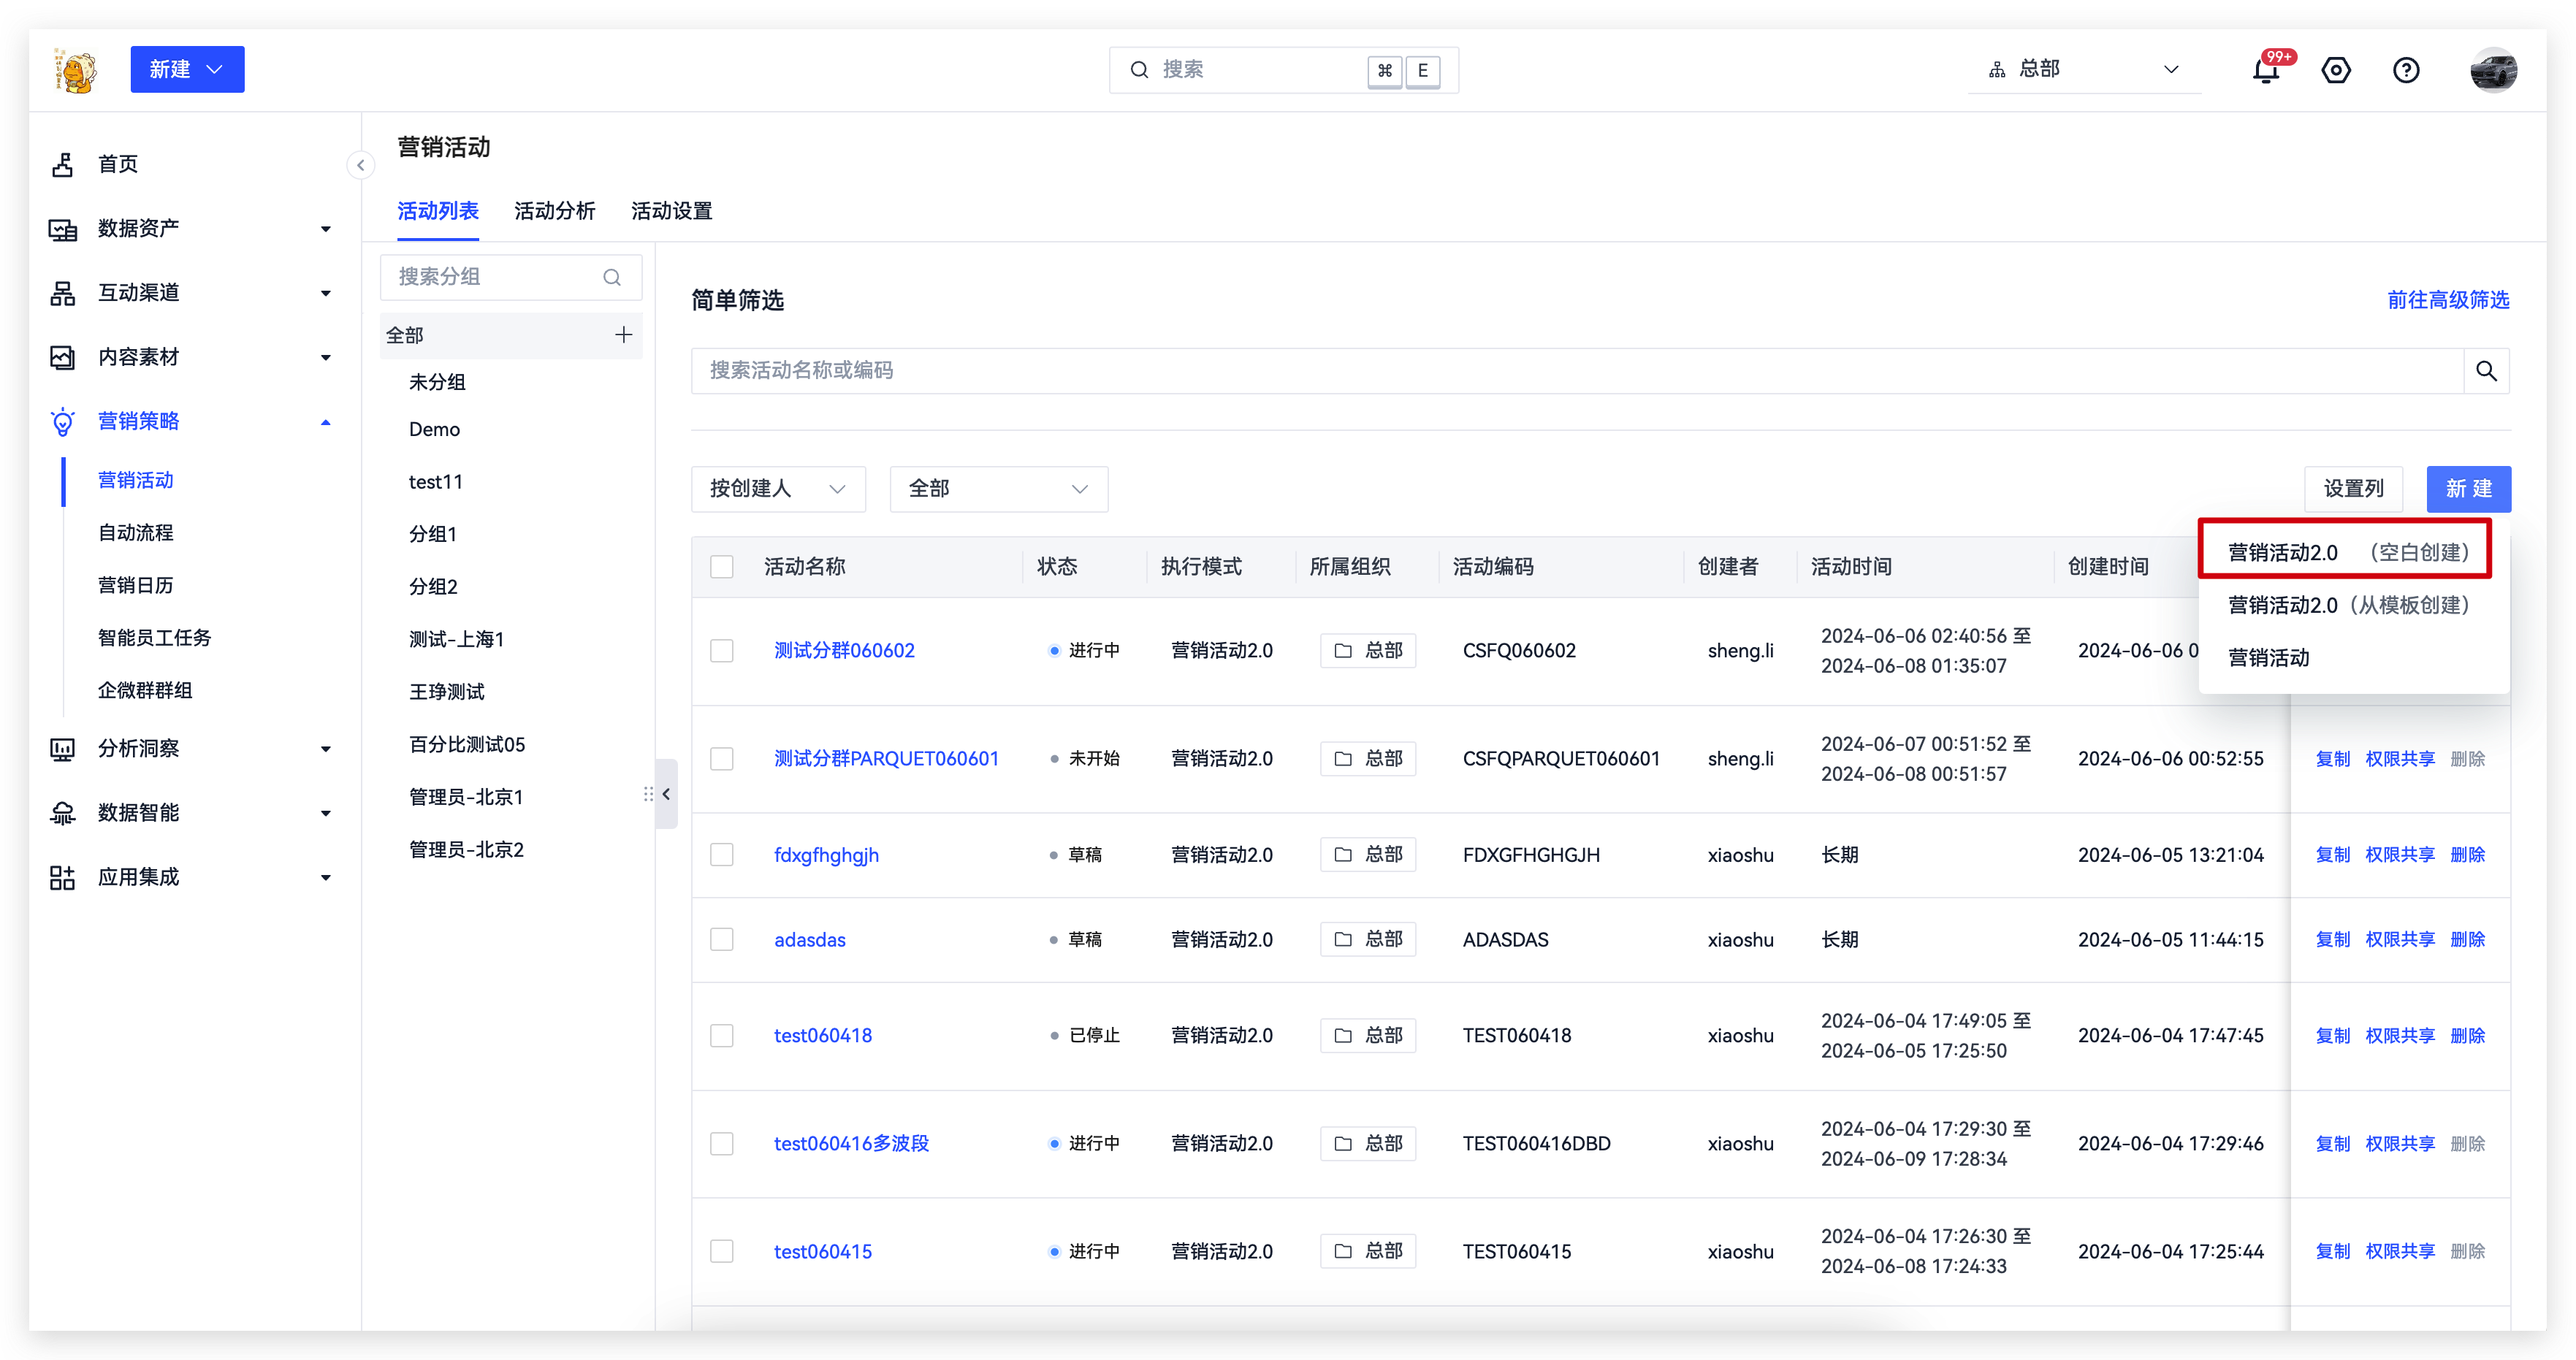Click the 应用集成 sidebar icon

[x=63, y=877]
